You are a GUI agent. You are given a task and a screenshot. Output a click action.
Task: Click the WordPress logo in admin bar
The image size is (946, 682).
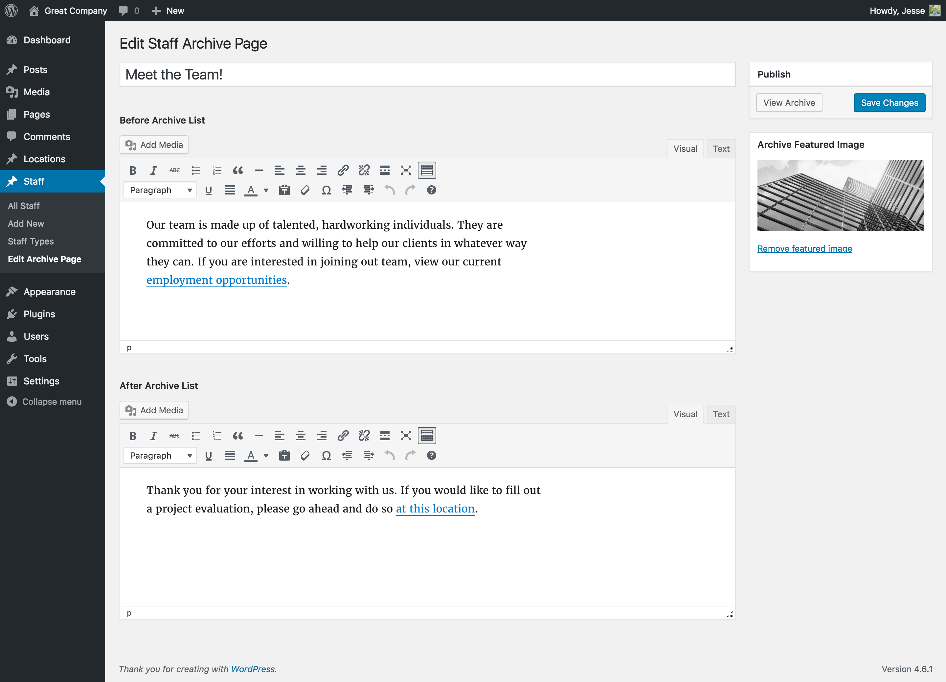tap(11, 11)
